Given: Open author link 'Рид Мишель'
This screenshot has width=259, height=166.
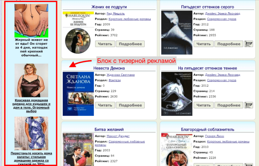Looking at the screenshot, I should click(x=116, y=13).
